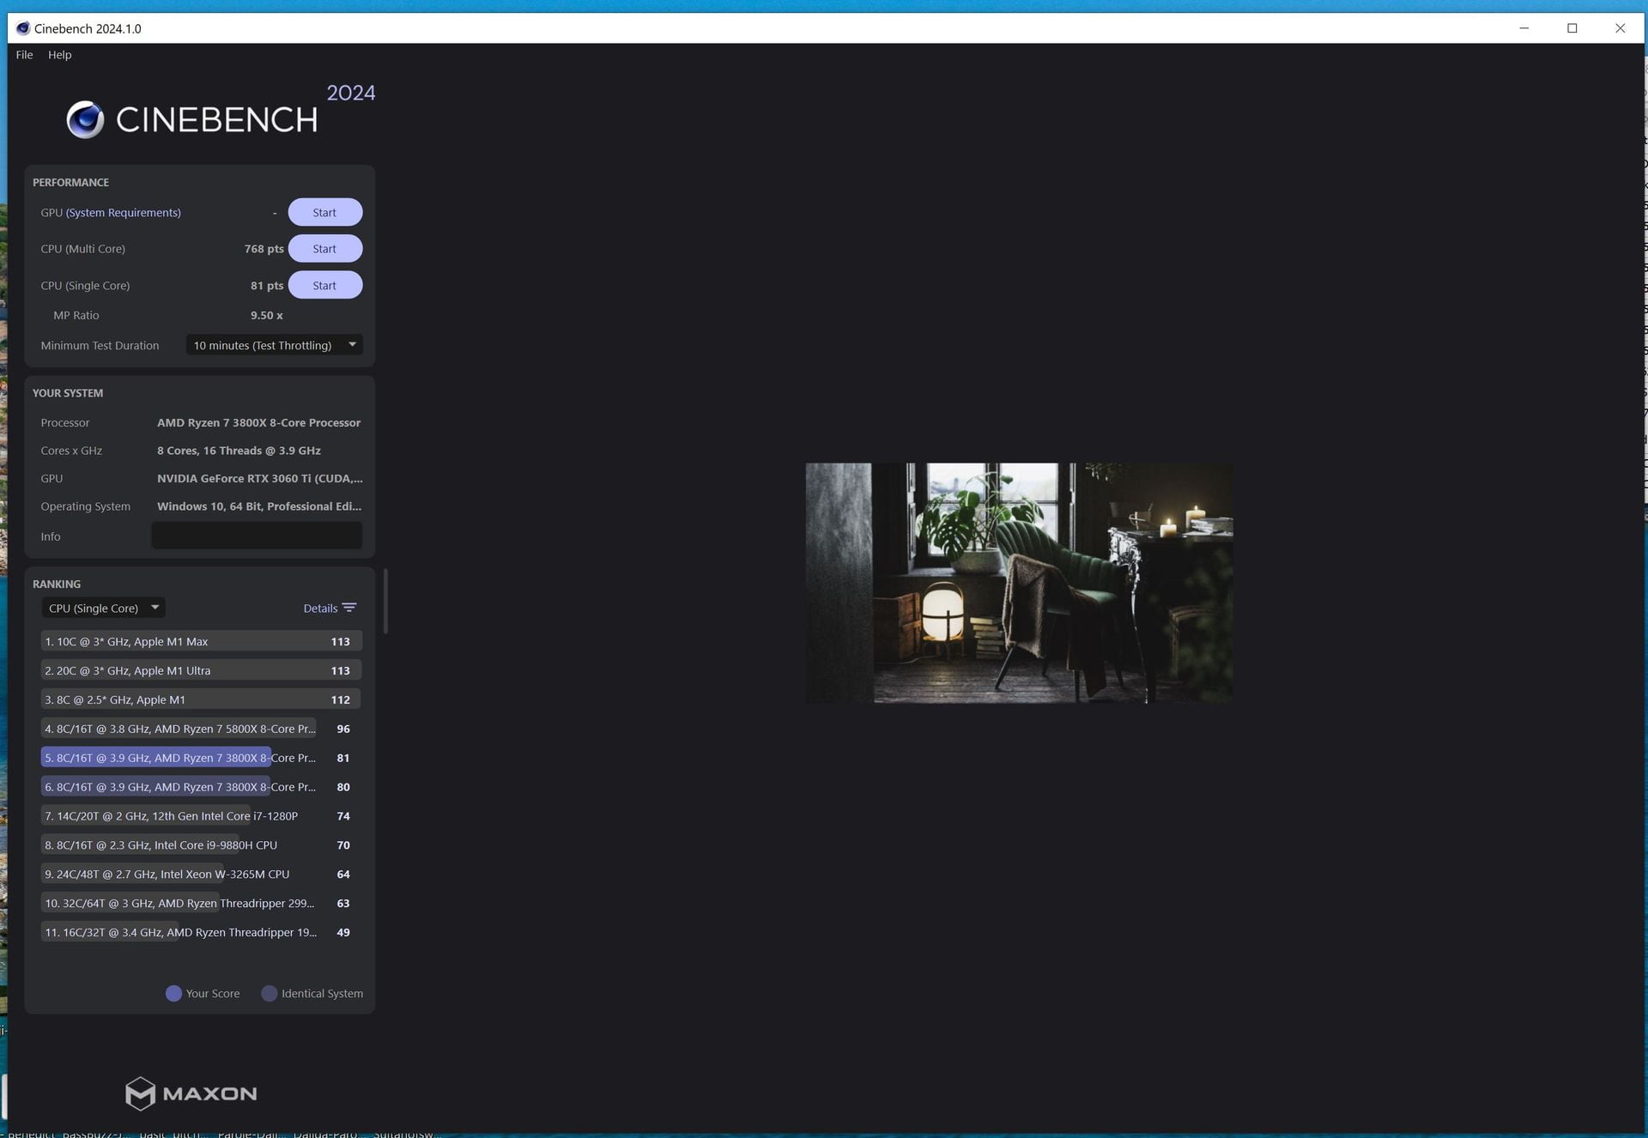Click the title bar Cinebench app icon
This screenshot has width=1648, height=1138.
[x=23, y=28]
